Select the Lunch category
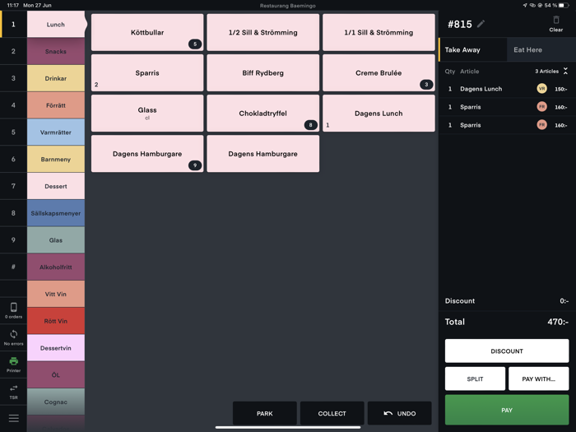 (56, 24)
